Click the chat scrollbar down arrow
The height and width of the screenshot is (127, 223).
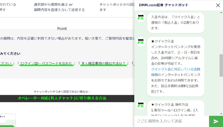(x=221, y=114)
